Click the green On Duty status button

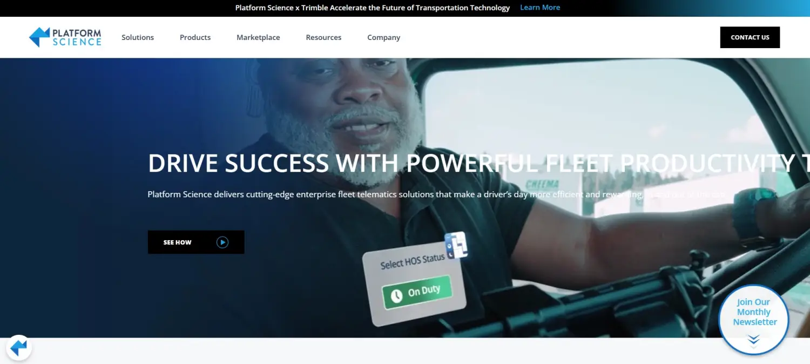417,293
